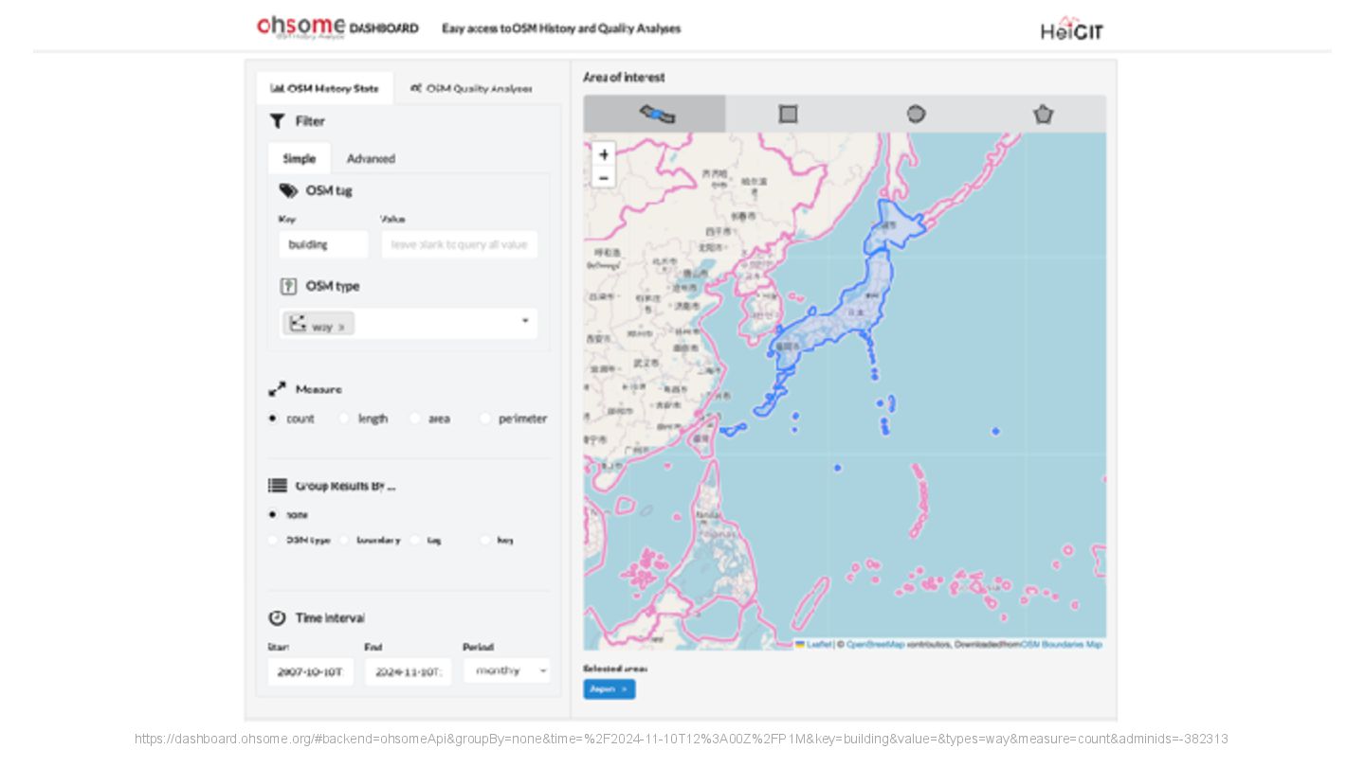
Task: Click the Group Results By list icon
Action: click(277, 486)
